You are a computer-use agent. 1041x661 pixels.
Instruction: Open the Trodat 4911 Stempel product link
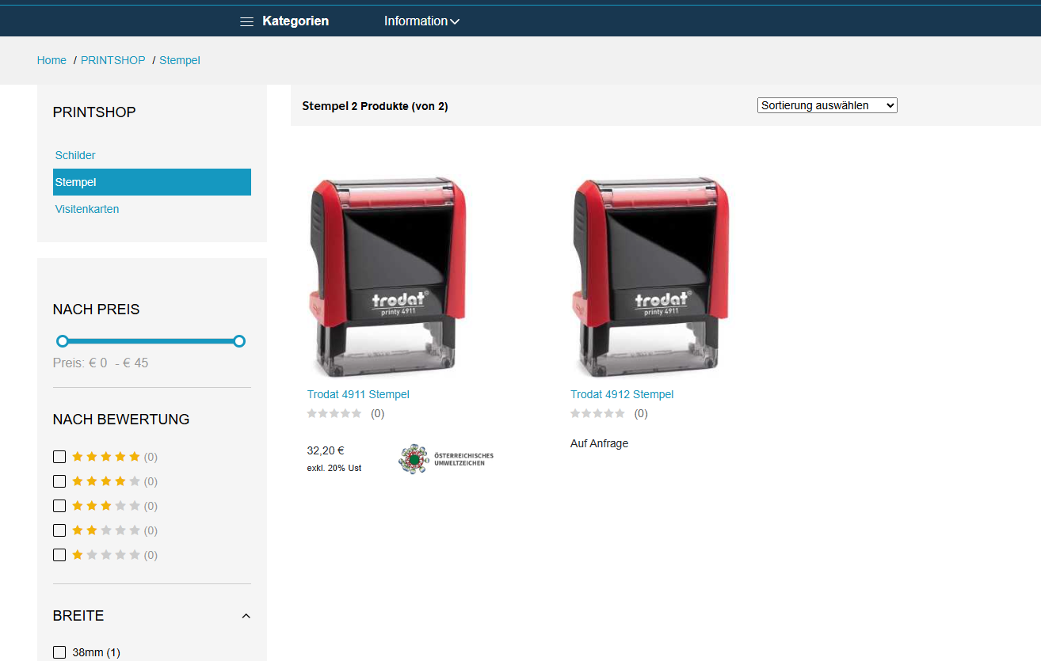(358, 394)
